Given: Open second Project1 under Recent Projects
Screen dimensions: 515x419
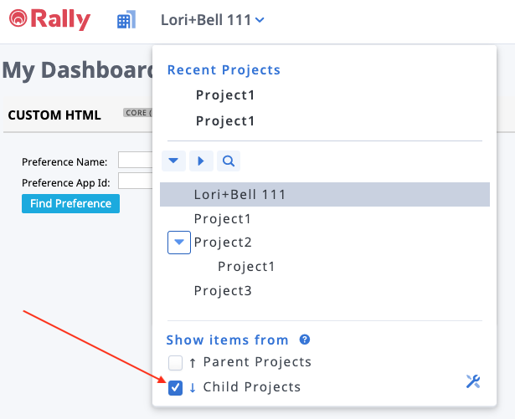Looking at the screenshot, I should 225,120.
